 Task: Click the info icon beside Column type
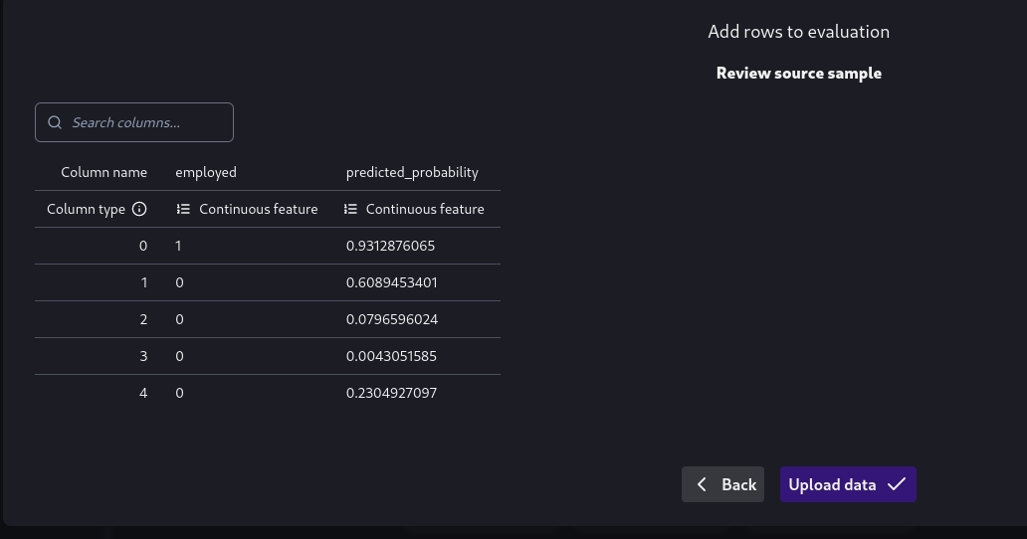click(139, 209)
